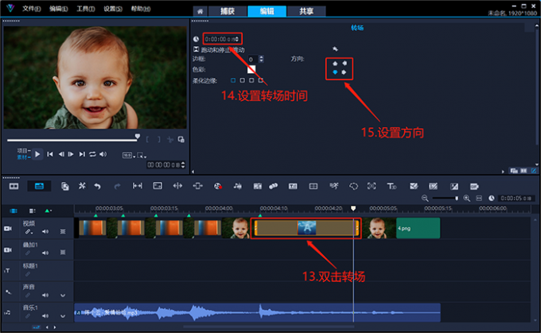Select the selected blue direction arrow

pos(335,72)
